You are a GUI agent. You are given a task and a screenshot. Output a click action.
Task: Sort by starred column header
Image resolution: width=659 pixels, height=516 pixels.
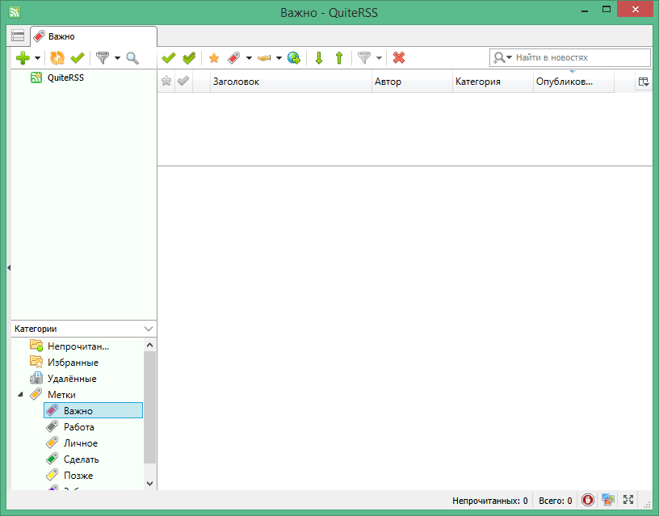tap(166, 81)
